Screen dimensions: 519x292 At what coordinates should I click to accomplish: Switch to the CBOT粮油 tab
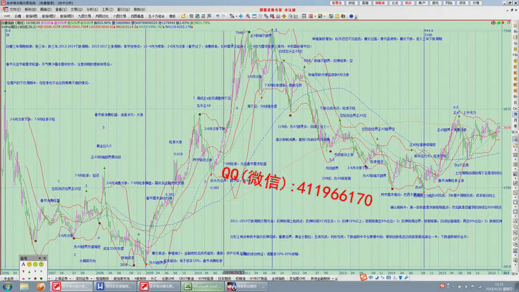186,278
